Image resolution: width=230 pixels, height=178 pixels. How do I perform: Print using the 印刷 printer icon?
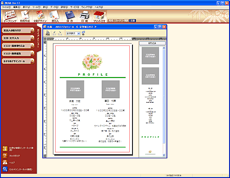(x=85, y=17)
